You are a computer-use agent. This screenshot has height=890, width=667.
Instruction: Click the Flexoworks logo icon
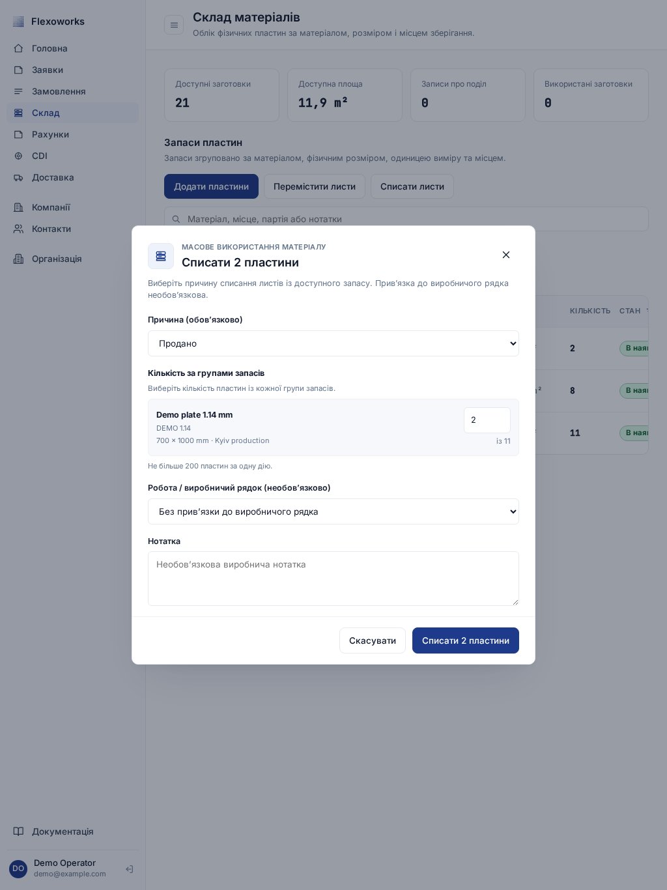coord(18,22)
